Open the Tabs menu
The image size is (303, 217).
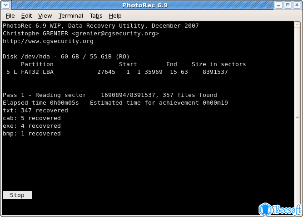pos(96,16)
